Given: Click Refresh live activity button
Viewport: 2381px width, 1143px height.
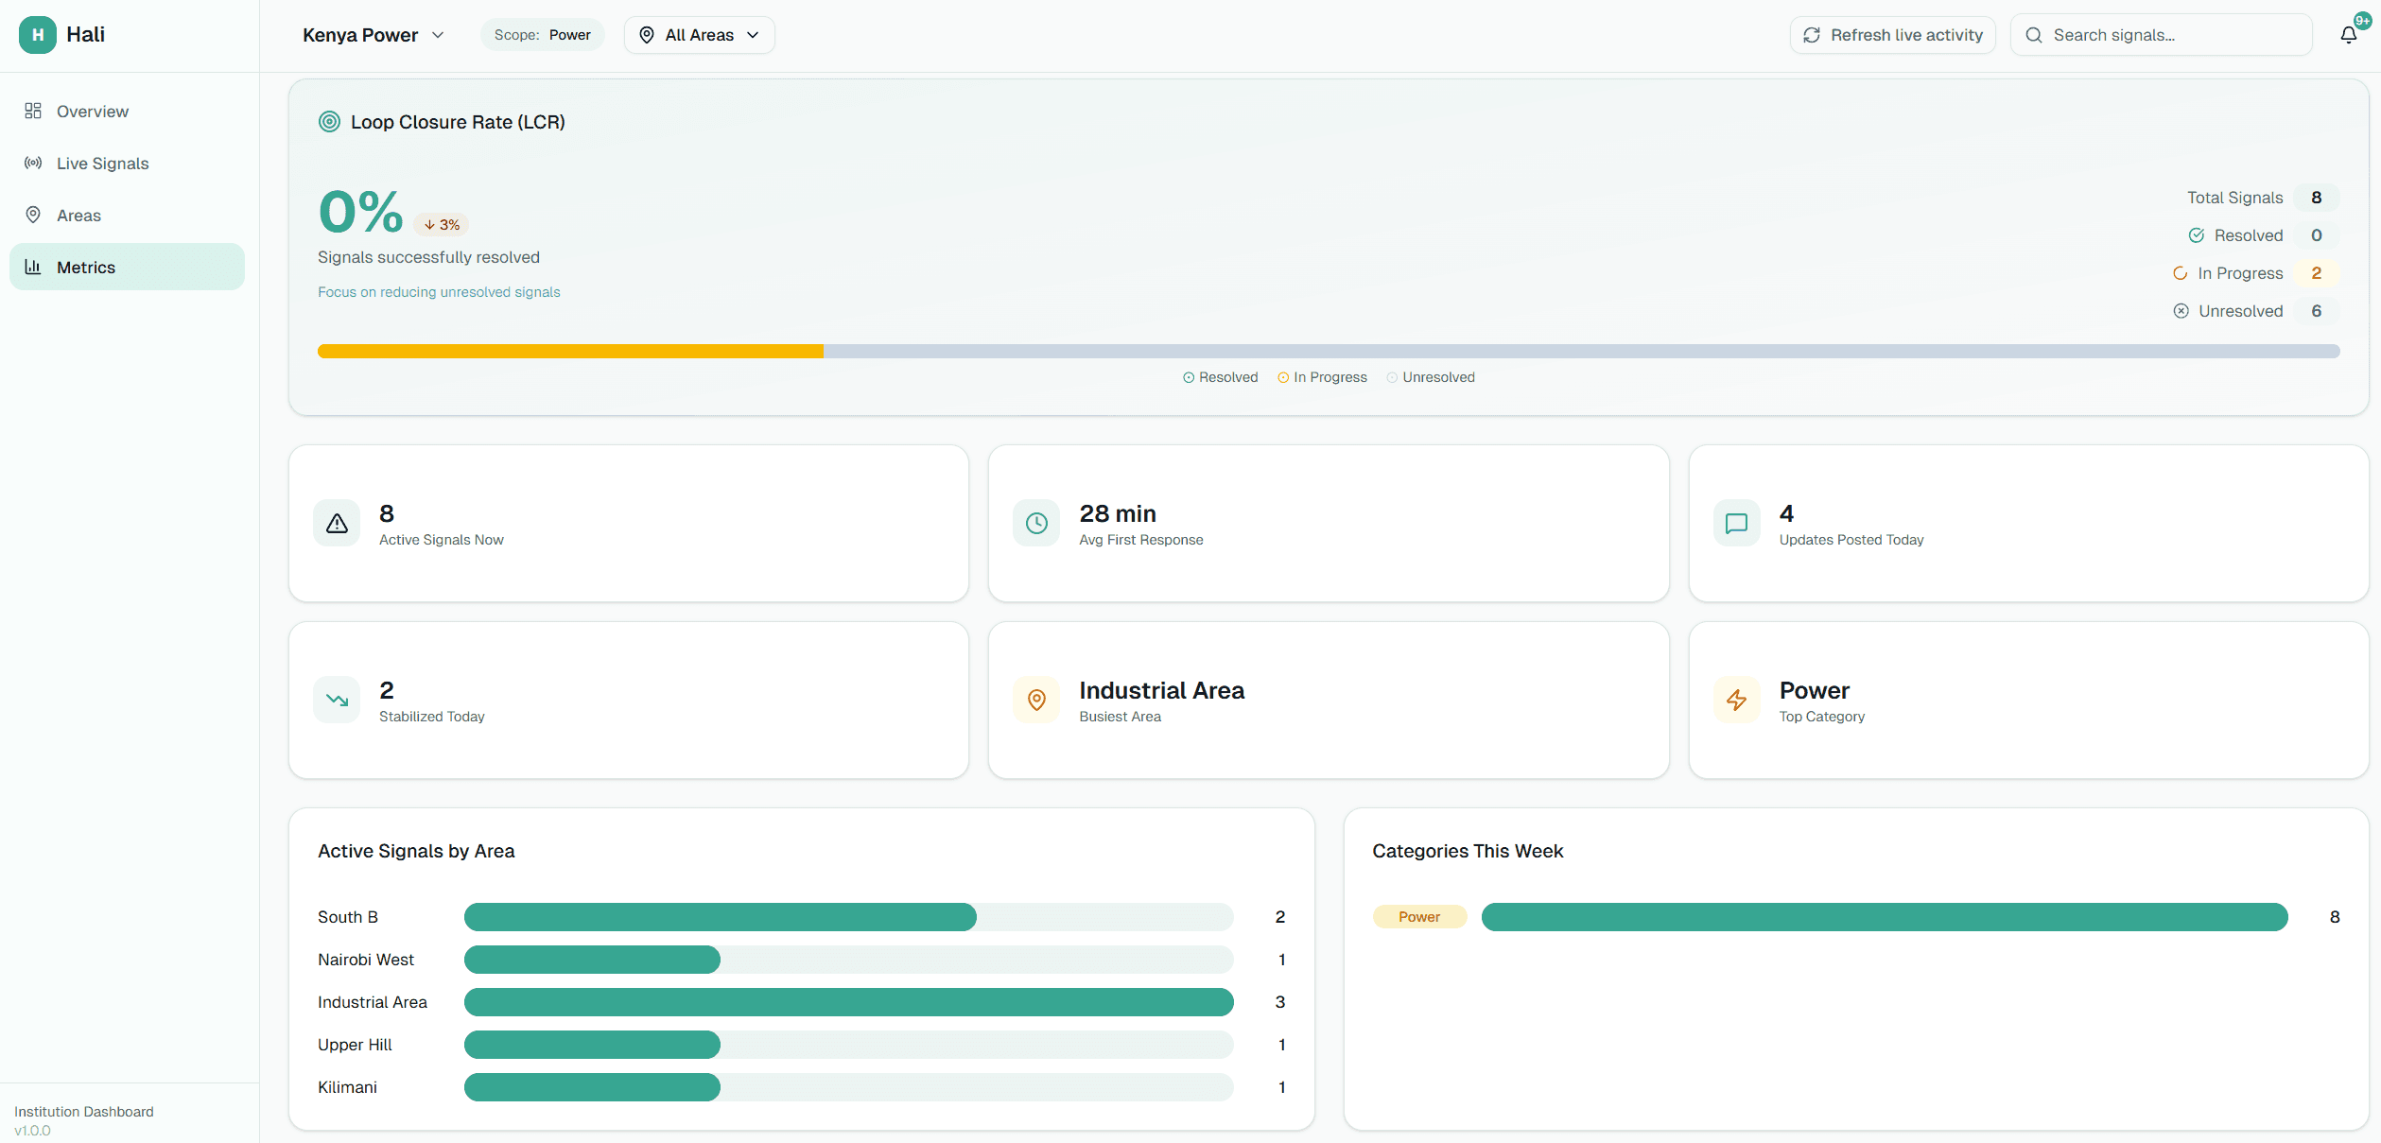Looking at the screenshot, I should (x=1892, y=35).
